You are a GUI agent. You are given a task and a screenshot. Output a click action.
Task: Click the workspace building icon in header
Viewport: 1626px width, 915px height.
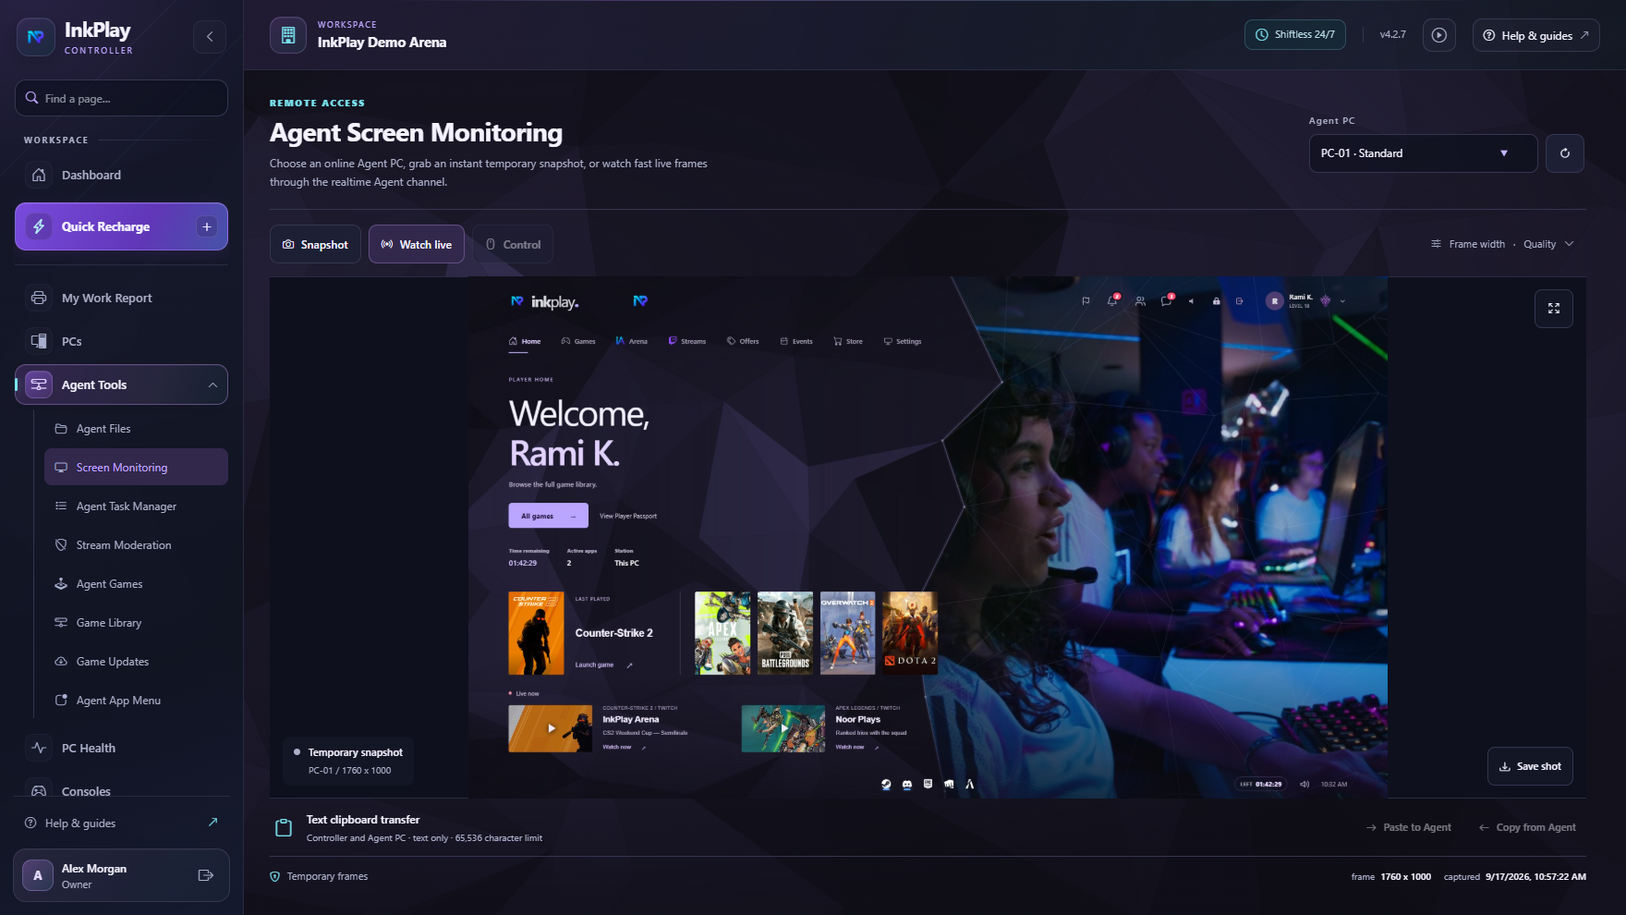click(x=288, y=35)
